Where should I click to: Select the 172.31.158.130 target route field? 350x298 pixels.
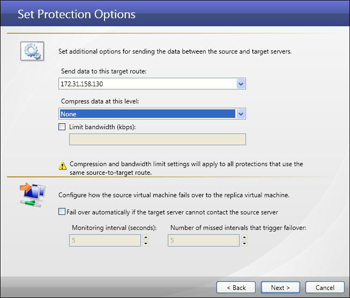click(x=147, y=84)
